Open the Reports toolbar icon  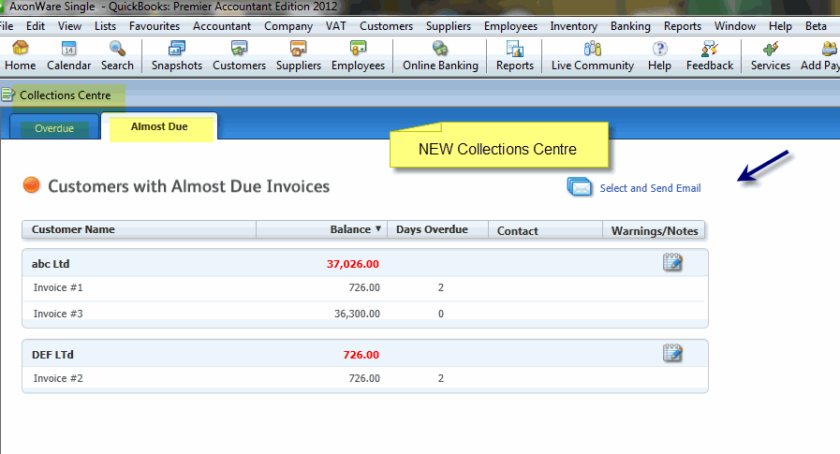(515, 55)
